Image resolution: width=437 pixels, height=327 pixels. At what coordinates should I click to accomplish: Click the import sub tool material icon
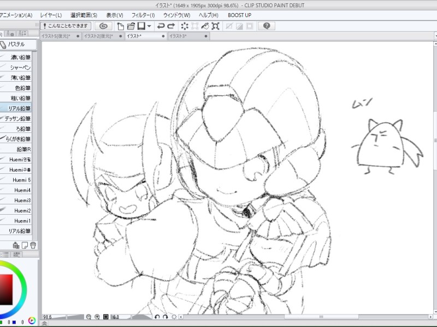point(16,245)
